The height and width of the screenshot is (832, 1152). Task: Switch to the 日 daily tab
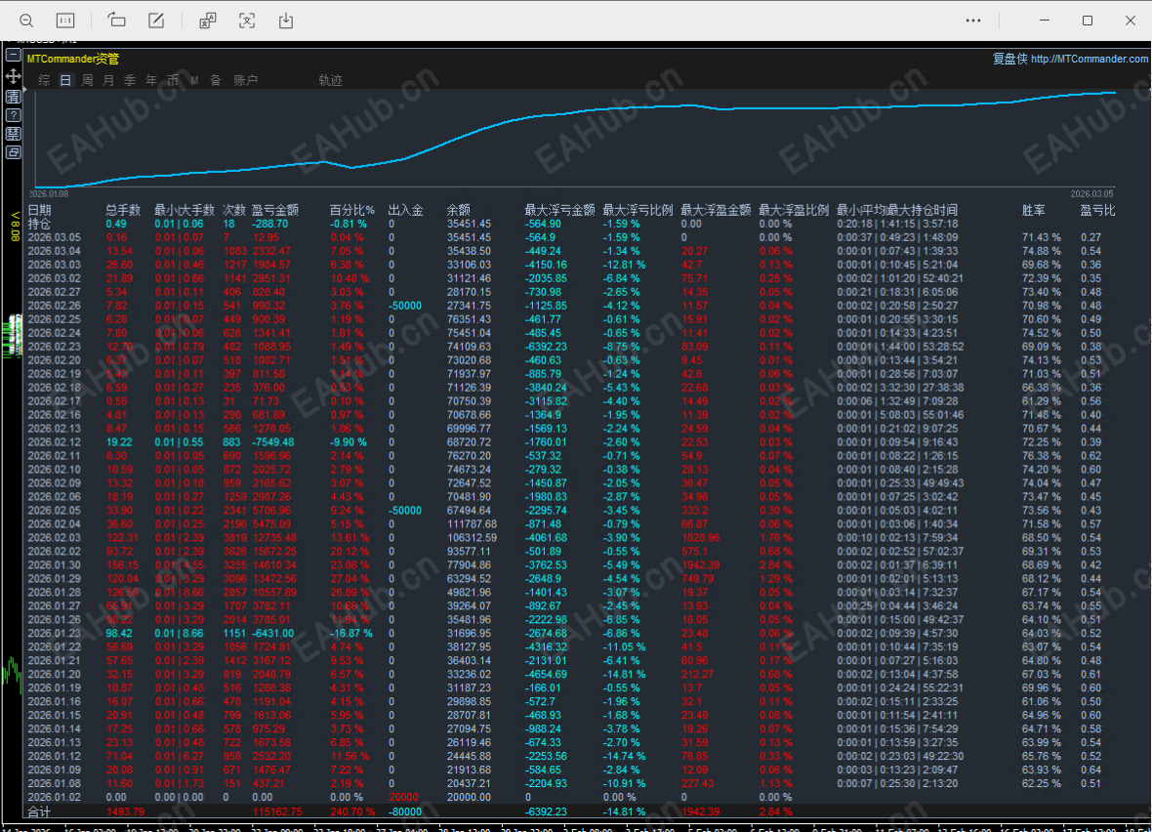point(65,80)
